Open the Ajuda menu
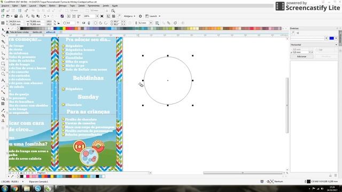This screenshot has height=192, width=342. click(115, 6)
